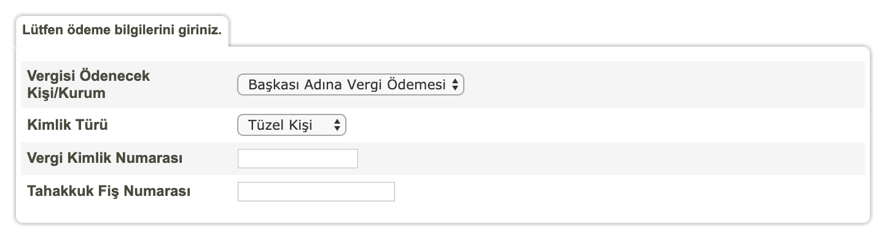Click the Tahakkuk Fiş Numarası label
This screenshot has height=240, width=887.
[109, 192]
